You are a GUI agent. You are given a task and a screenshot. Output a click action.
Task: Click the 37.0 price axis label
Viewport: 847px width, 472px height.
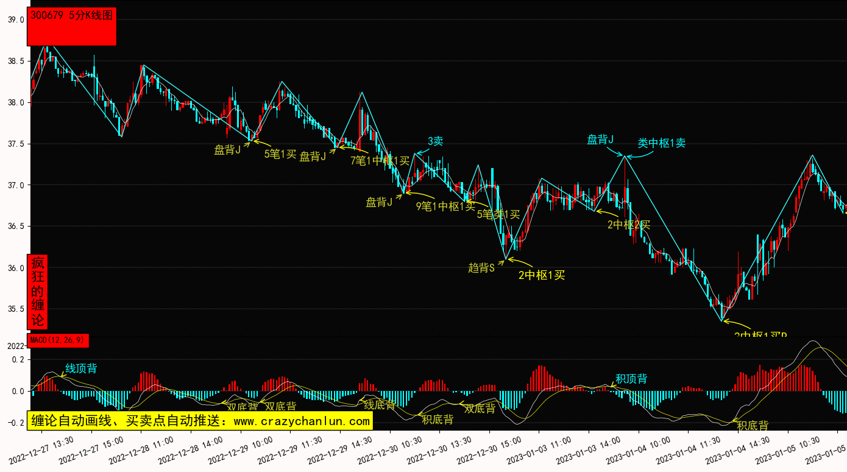[x=16, y=185]
